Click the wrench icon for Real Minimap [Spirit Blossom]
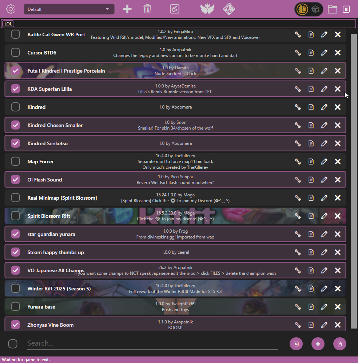The height and width of the screenshot is (363, 358). tap(298, 198)
